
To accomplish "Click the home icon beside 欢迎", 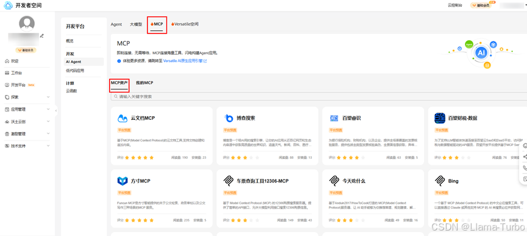I will [x=7, y=61].
